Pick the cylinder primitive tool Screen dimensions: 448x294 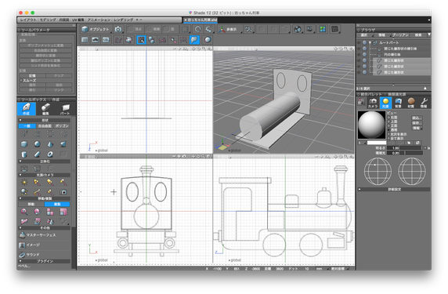click(24, 154)
